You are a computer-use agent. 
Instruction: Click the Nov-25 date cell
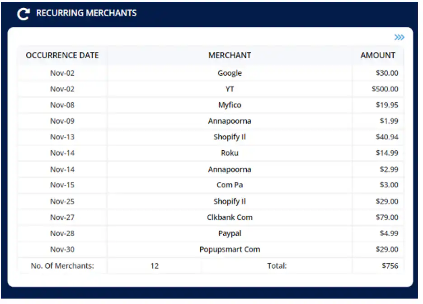pos(62,201)
